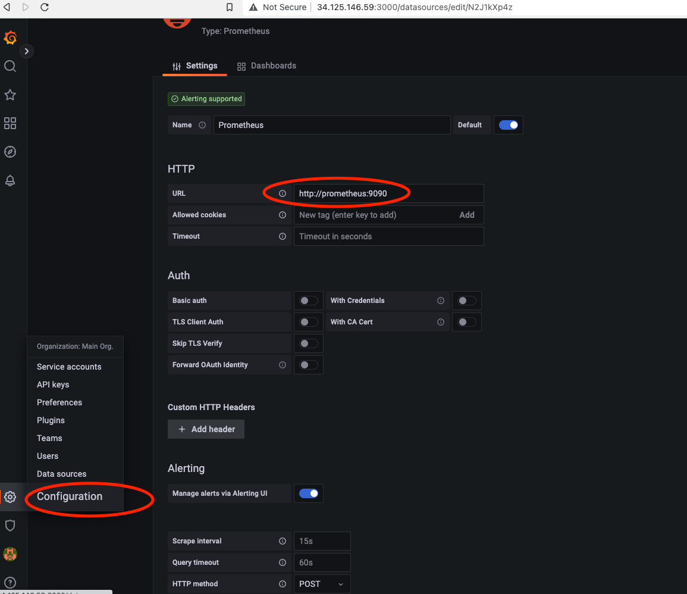
Task: Disable Manage alerts via Alerting UI
Action: click(309, 493)
